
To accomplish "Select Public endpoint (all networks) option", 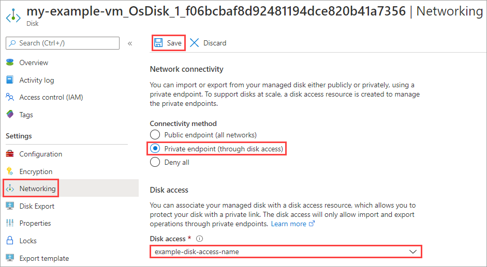I will [x=155, y=135].
